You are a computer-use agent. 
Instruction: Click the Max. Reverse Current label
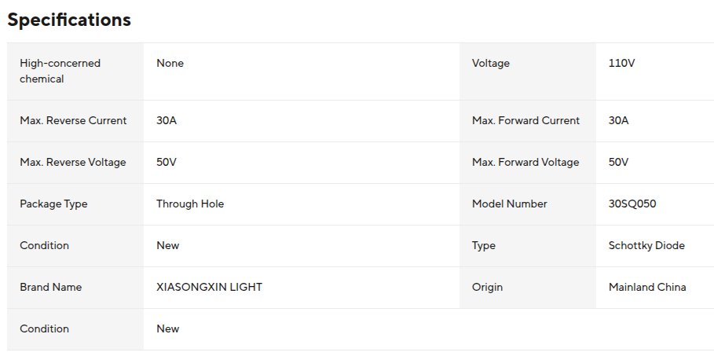tap(73, 120)
